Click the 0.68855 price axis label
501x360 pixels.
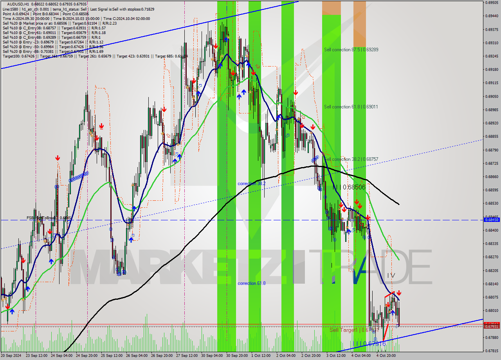[492, 137]
